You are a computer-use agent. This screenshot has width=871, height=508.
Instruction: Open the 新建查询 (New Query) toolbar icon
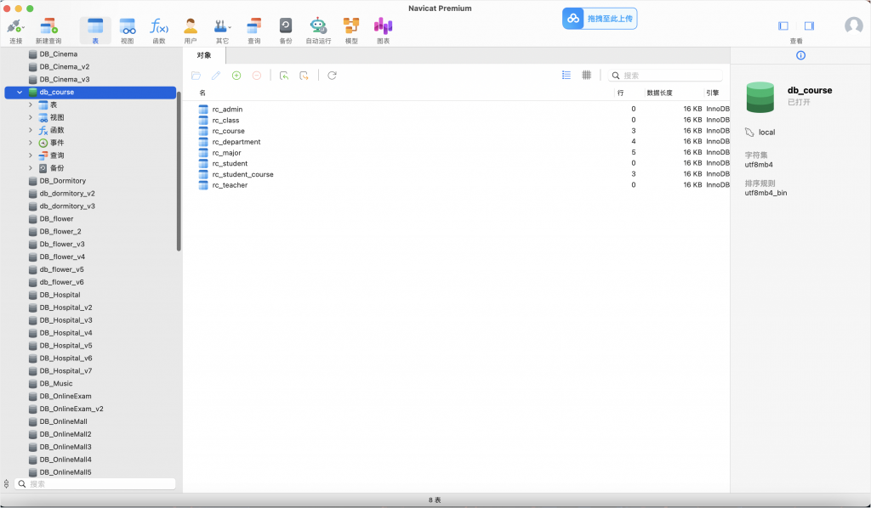point(48,26)
